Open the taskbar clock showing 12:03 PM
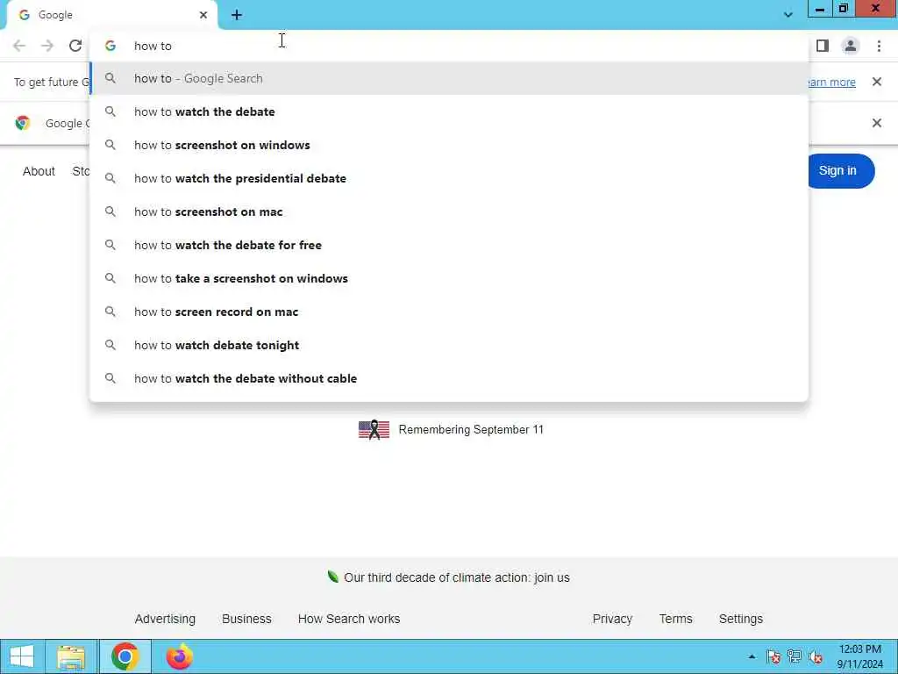The image size is (898, 674). coord(860,656)
